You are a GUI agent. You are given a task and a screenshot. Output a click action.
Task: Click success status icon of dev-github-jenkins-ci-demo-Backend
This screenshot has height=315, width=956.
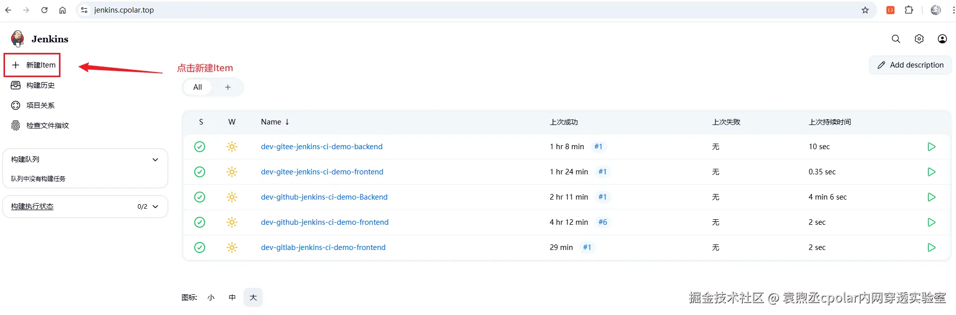[200, 197]
